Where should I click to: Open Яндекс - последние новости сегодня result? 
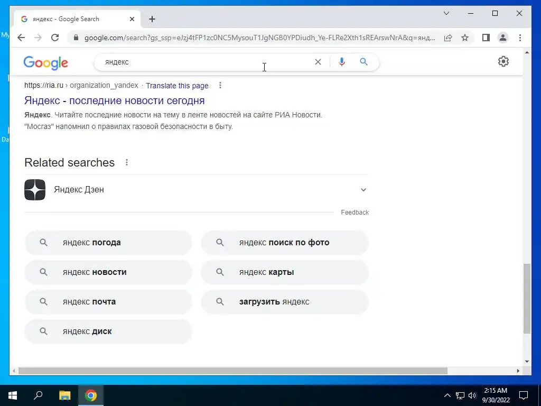(115, 100)
